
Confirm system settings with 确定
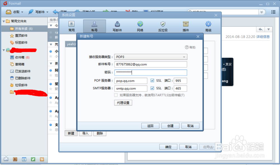168,147
